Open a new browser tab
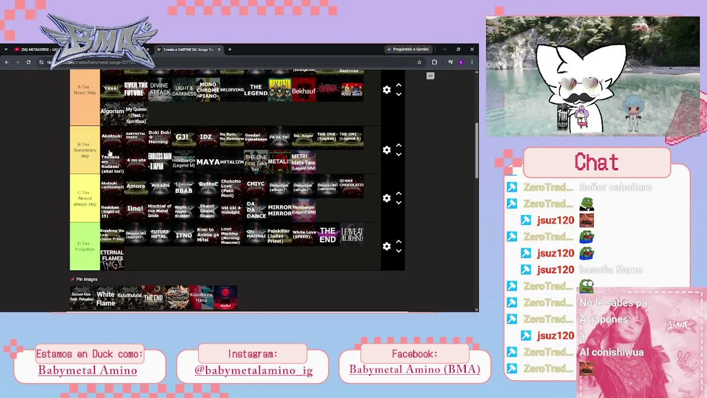 coord(230,49)
